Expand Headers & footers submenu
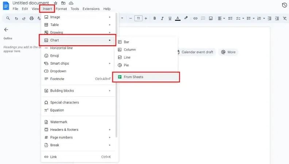This screenshot has width=289, height=164. coord(78,130)
